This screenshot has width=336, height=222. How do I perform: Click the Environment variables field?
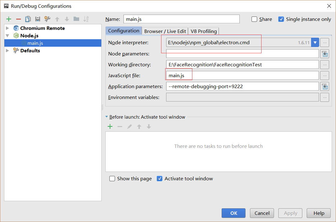[x=242, y=97]
